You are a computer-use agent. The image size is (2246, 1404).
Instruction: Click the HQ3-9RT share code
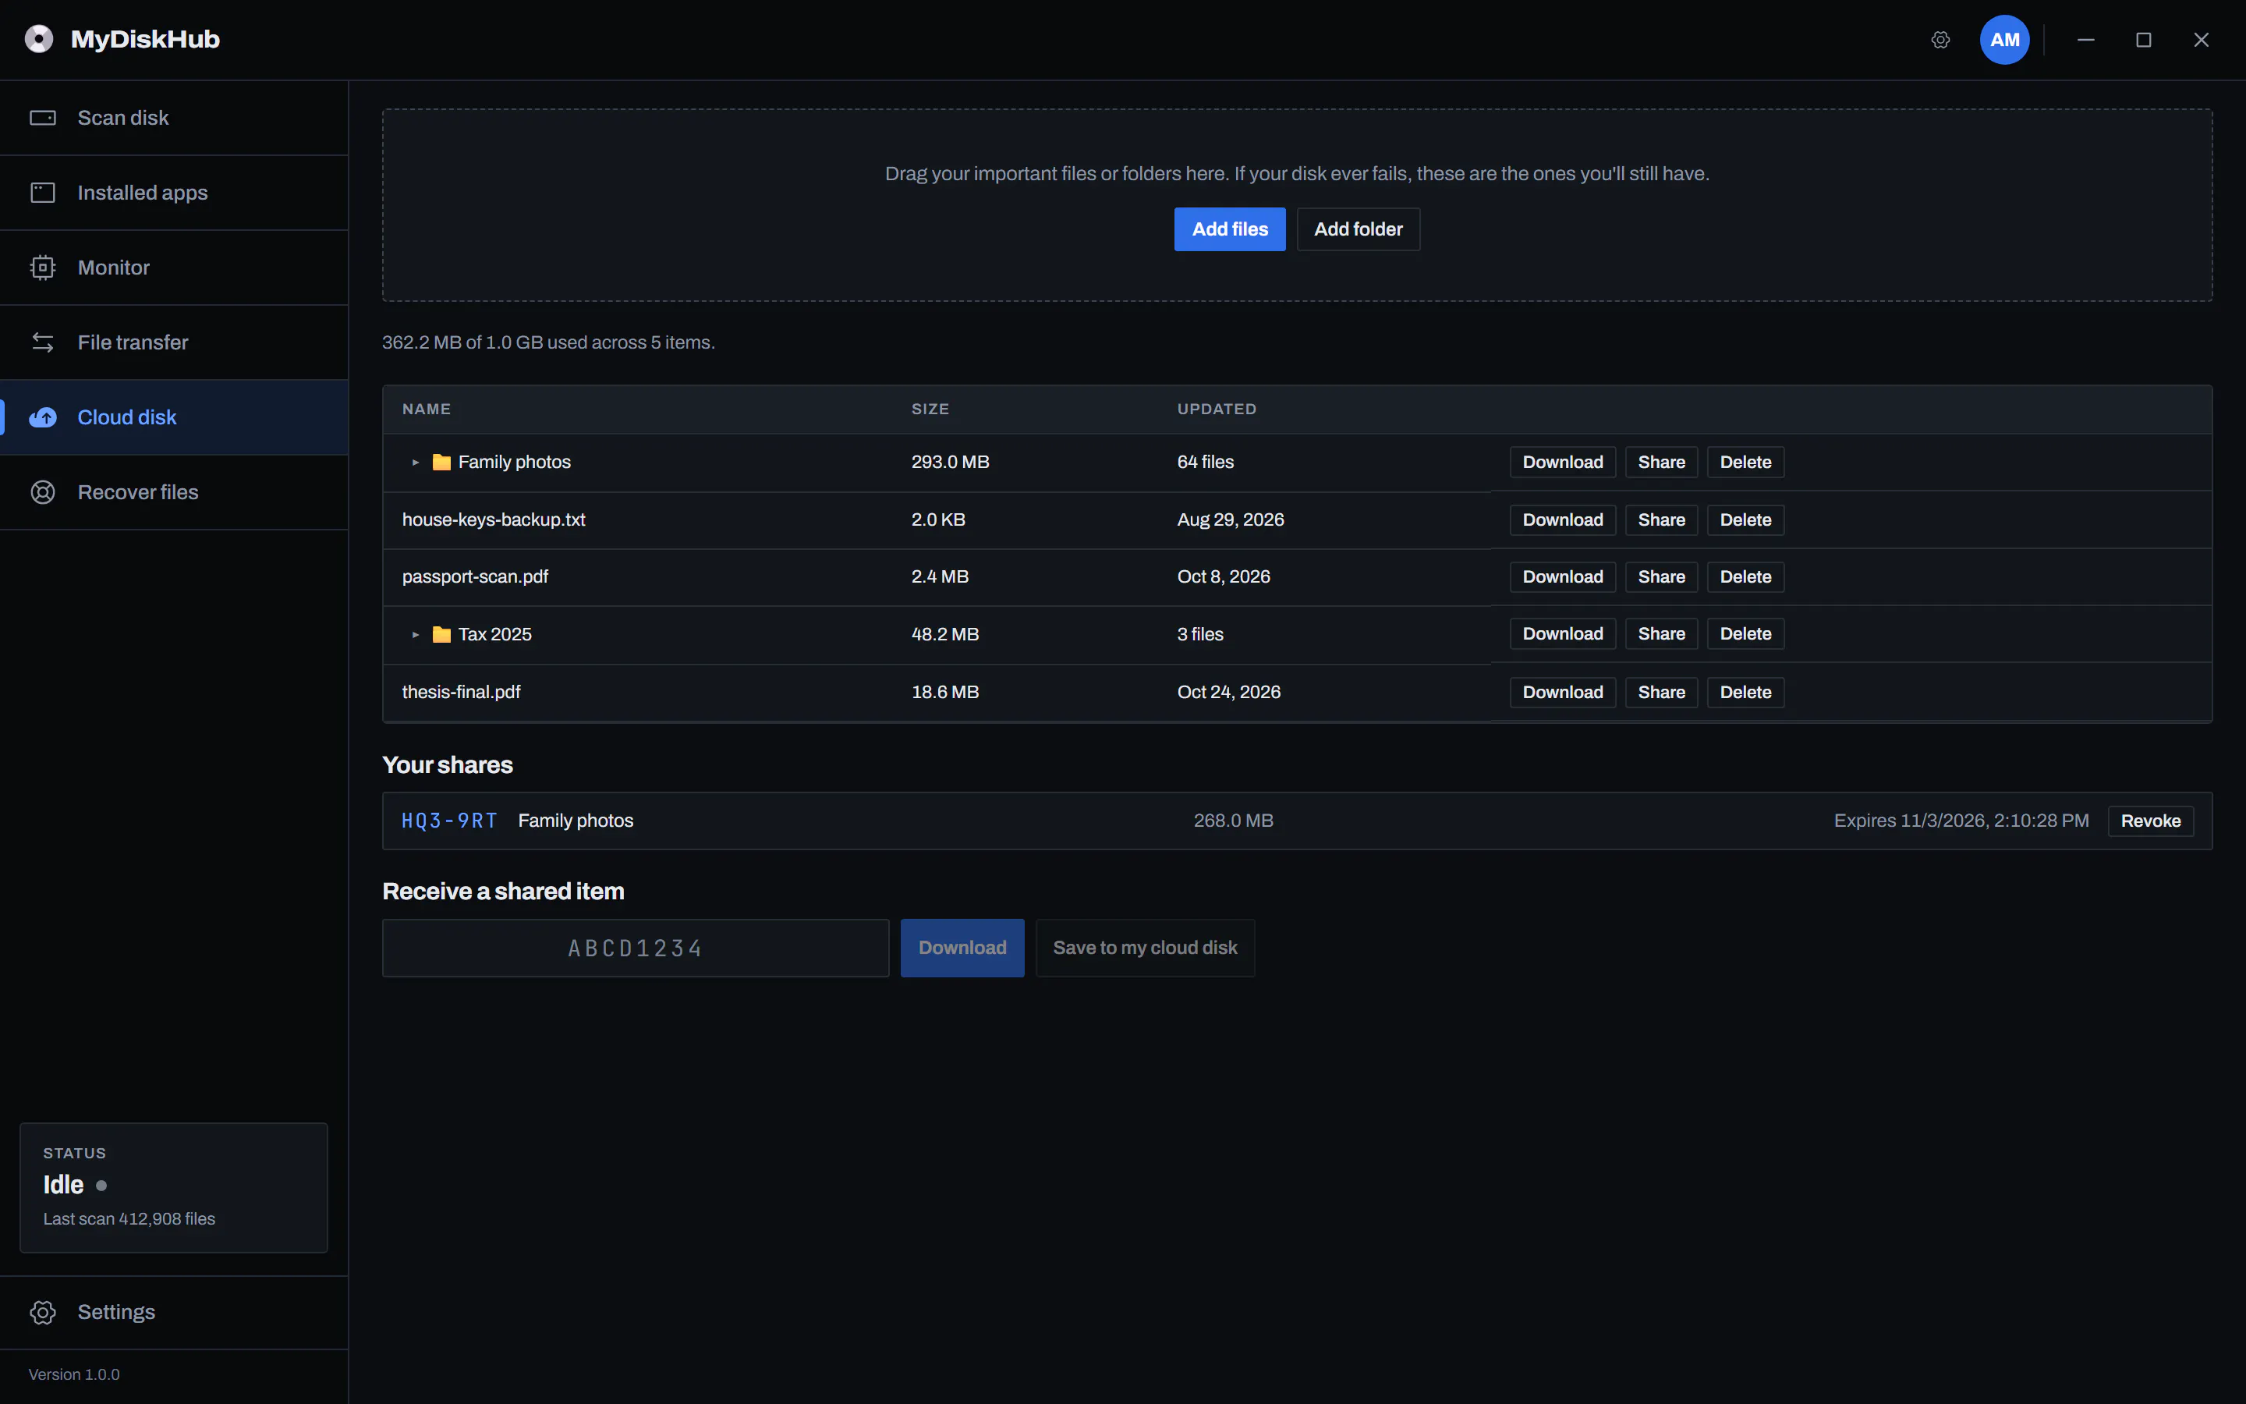449,821
